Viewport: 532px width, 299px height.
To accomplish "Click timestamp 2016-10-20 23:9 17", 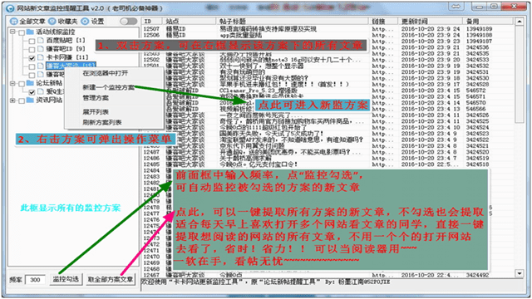I will [431, 84].
